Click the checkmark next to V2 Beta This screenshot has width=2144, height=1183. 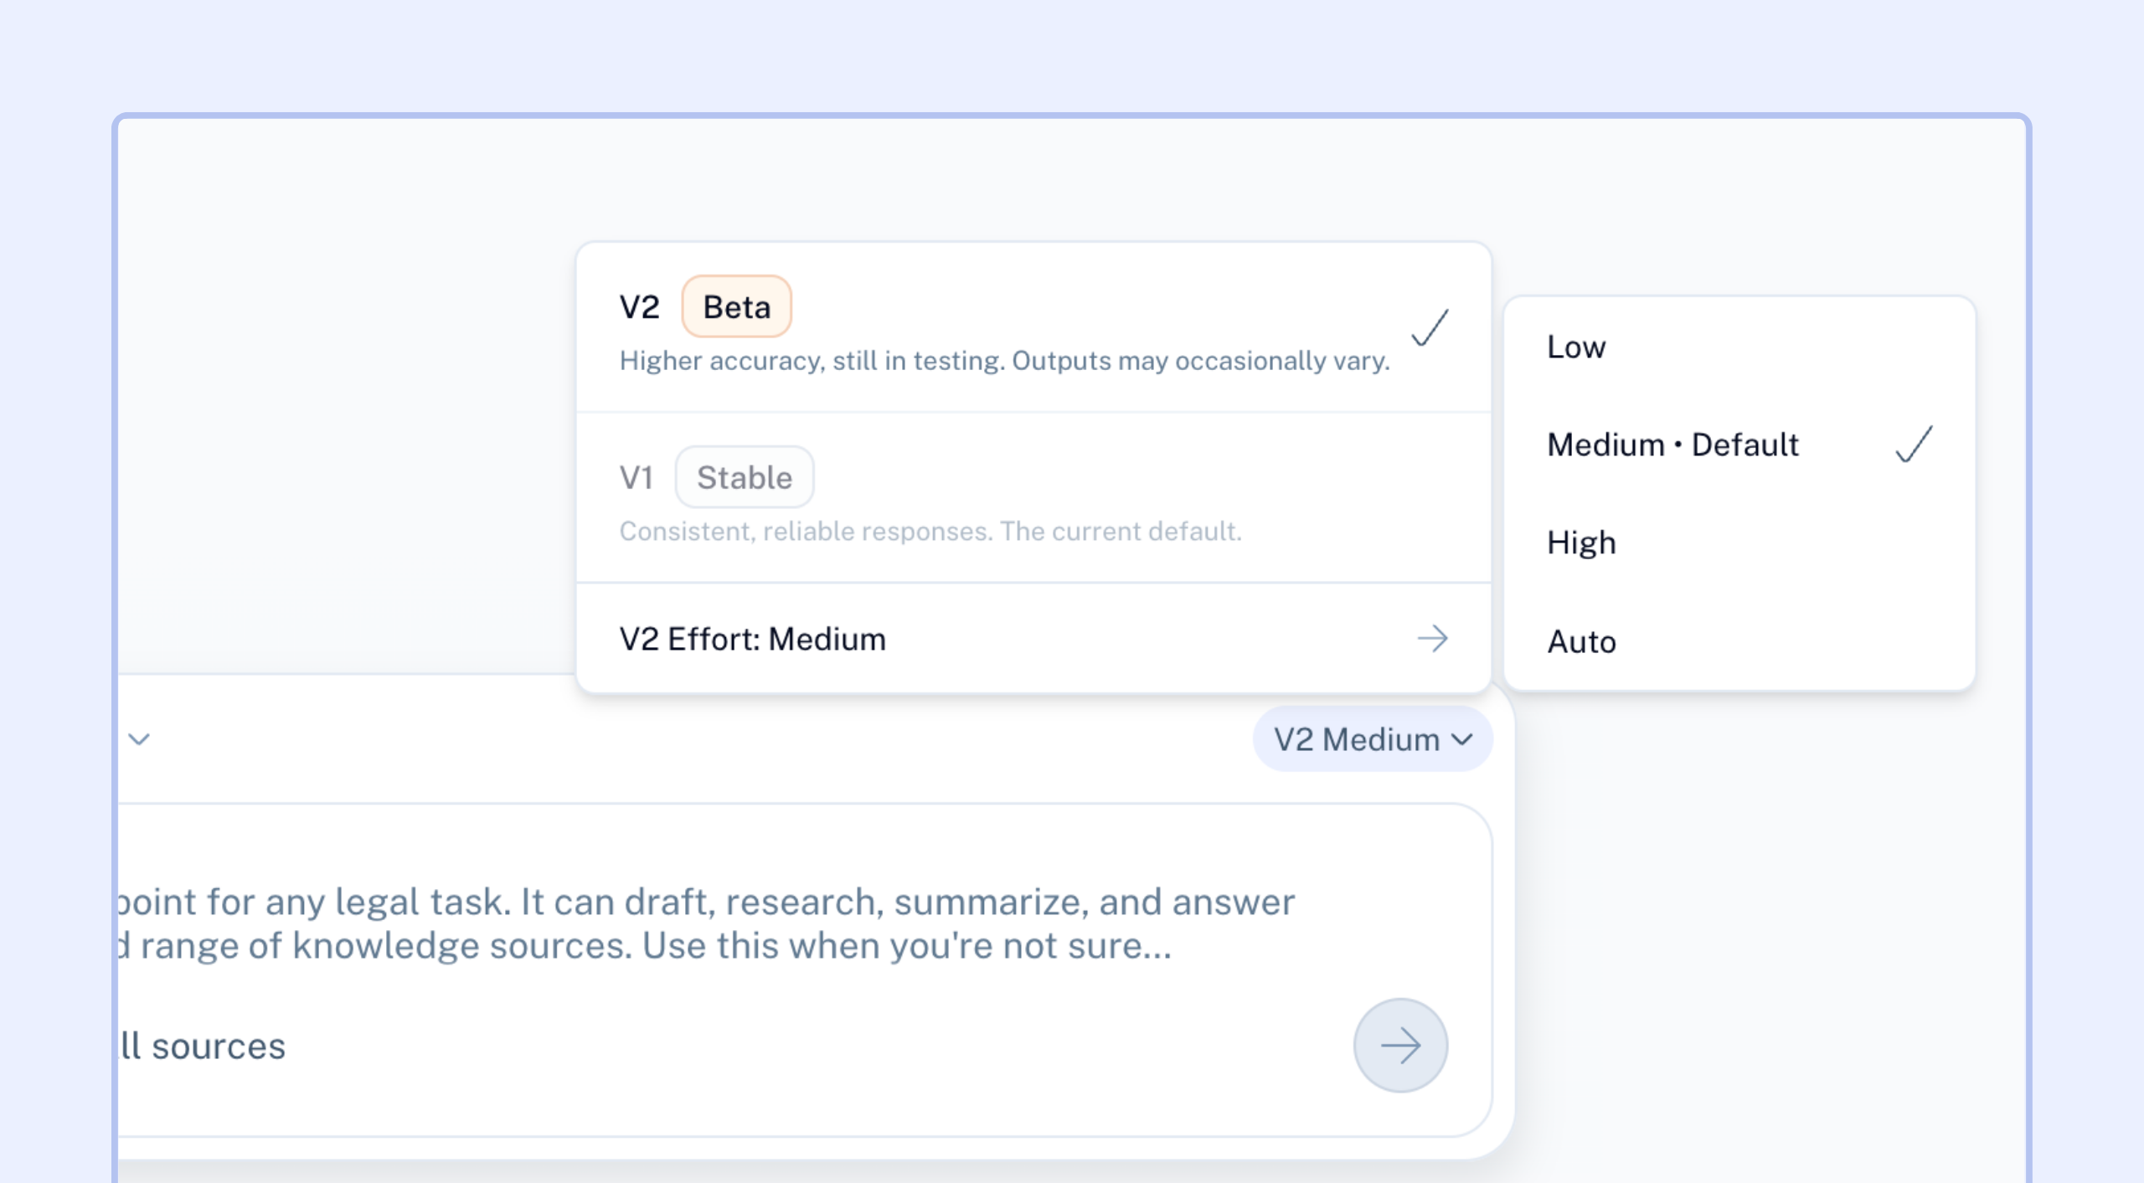[1430, 327]
